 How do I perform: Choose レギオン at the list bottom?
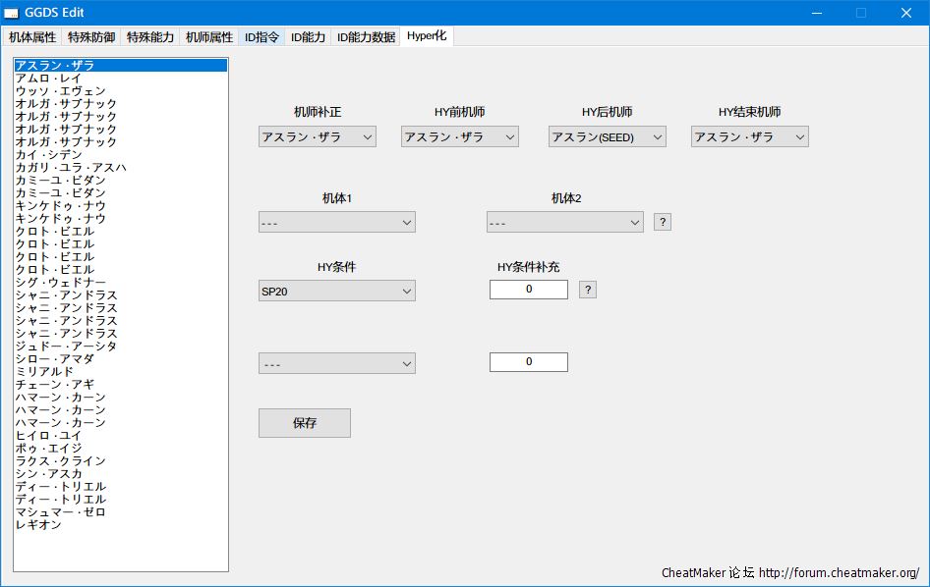[x=39, y=525]
